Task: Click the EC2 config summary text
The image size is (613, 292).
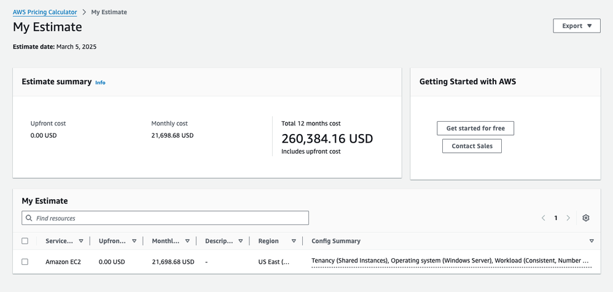Action: pos(450,261)
